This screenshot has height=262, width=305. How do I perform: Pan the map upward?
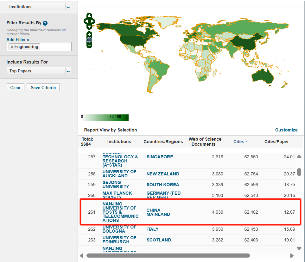tap(89, 15)
